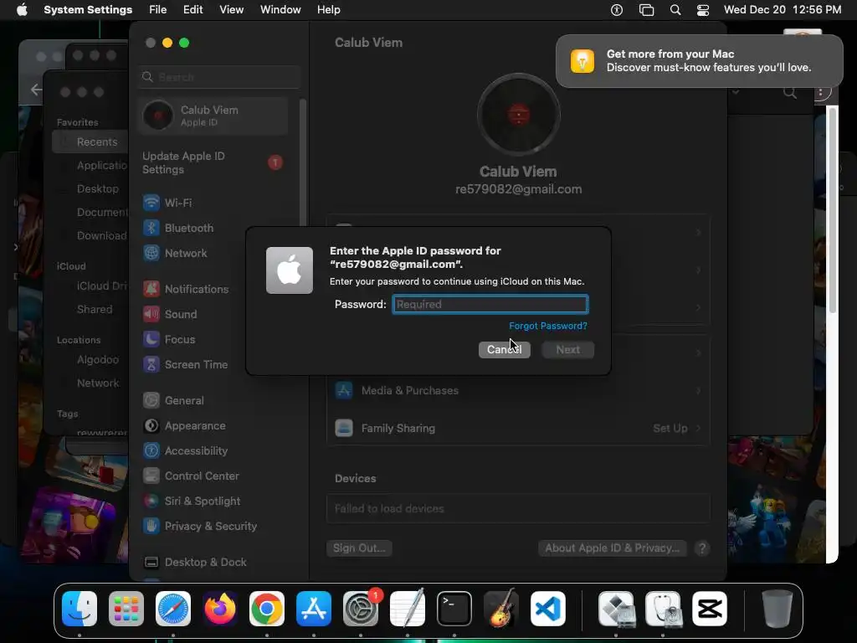Screen dimensions: 857x643
Task: Click the Forgot Password? link
Action: [548, 326]
